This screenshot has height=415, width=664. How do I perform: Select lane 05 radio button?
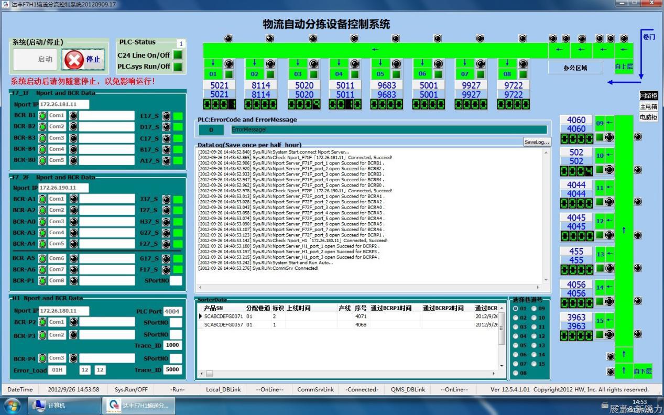[516, 346]
